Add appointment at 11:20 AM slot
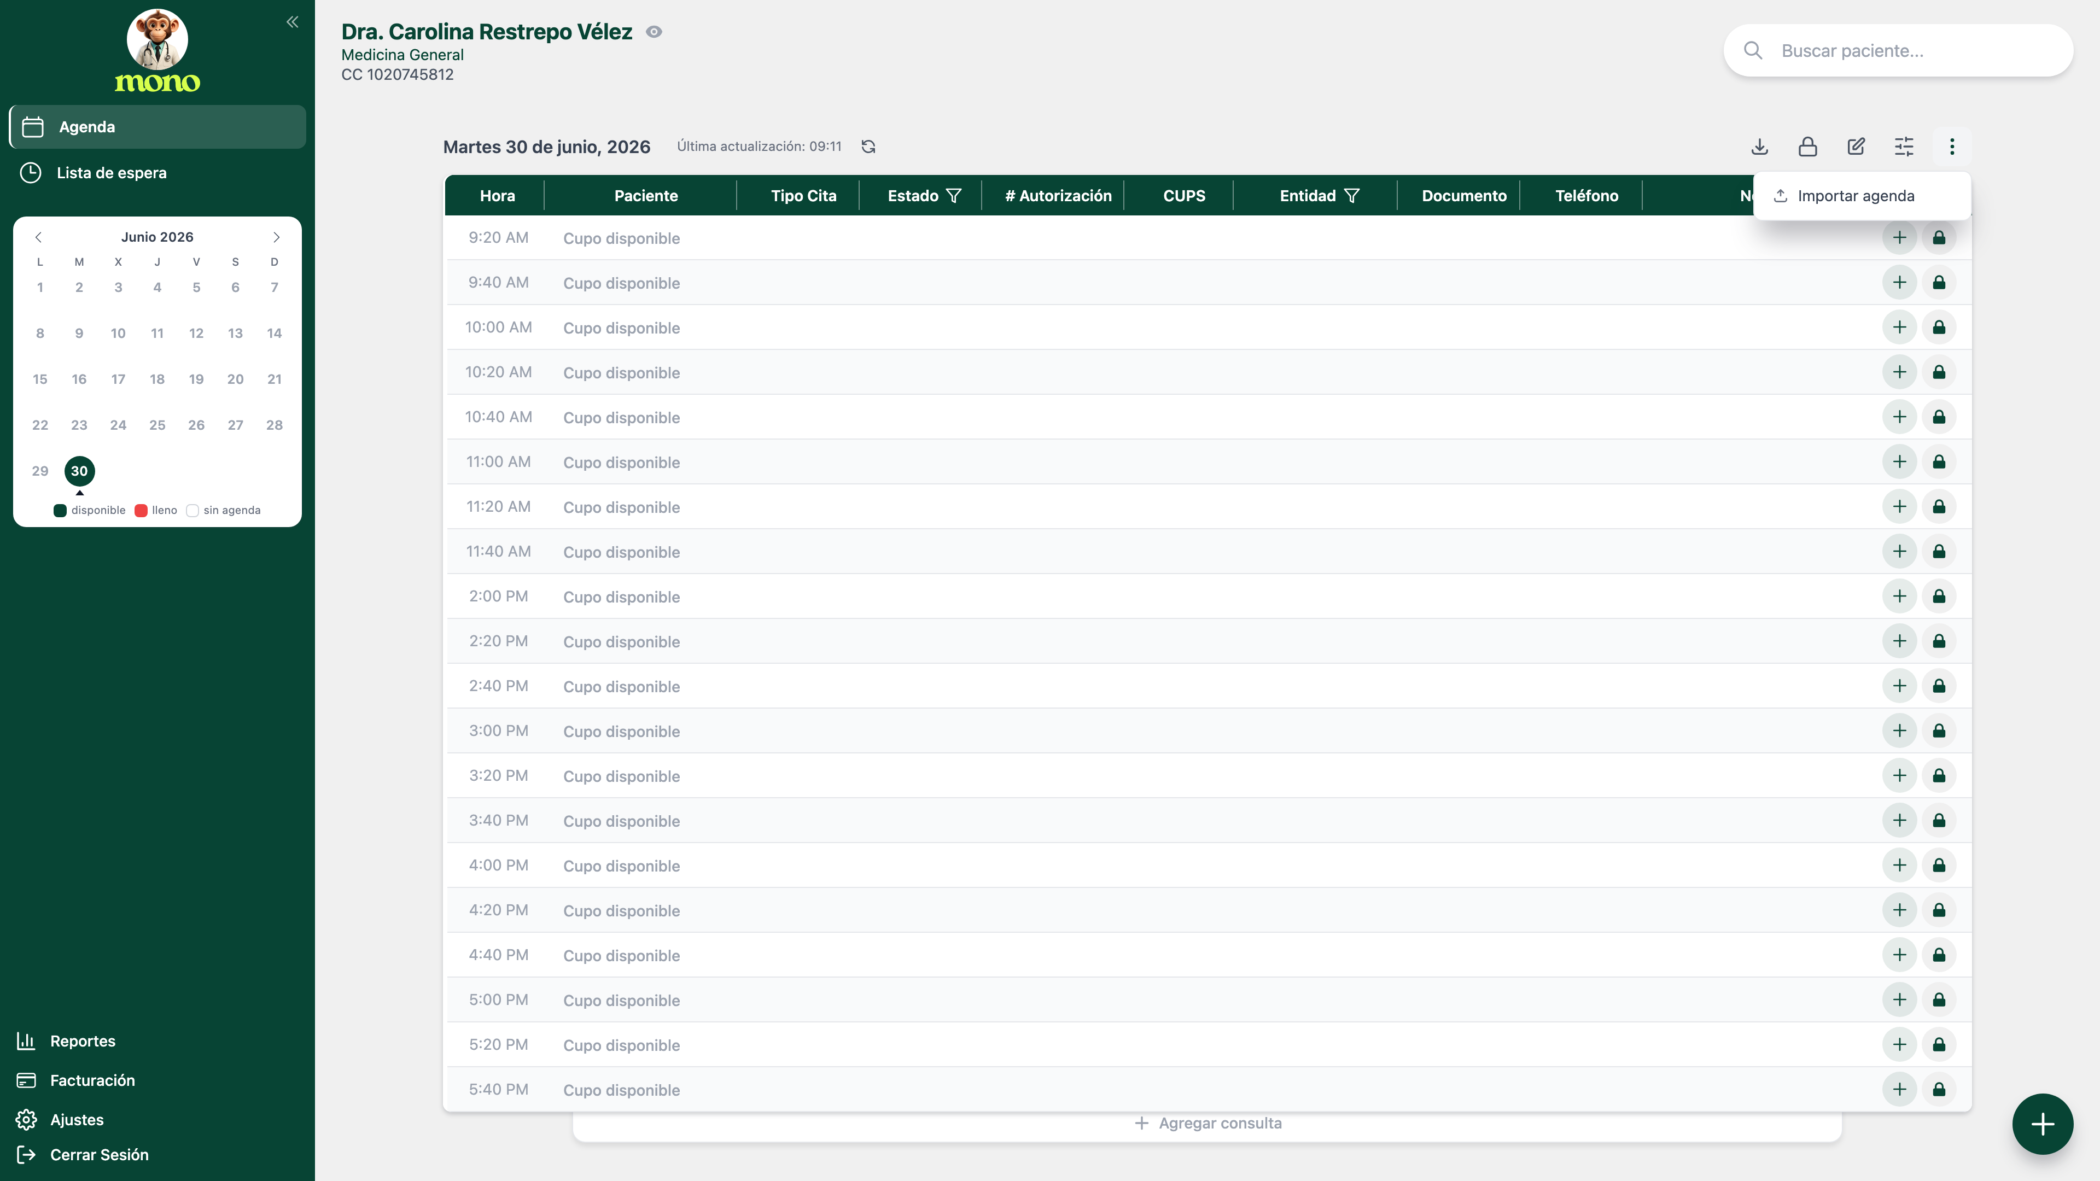This screenshot has width=2100, height=1181. click(1899, 506)
